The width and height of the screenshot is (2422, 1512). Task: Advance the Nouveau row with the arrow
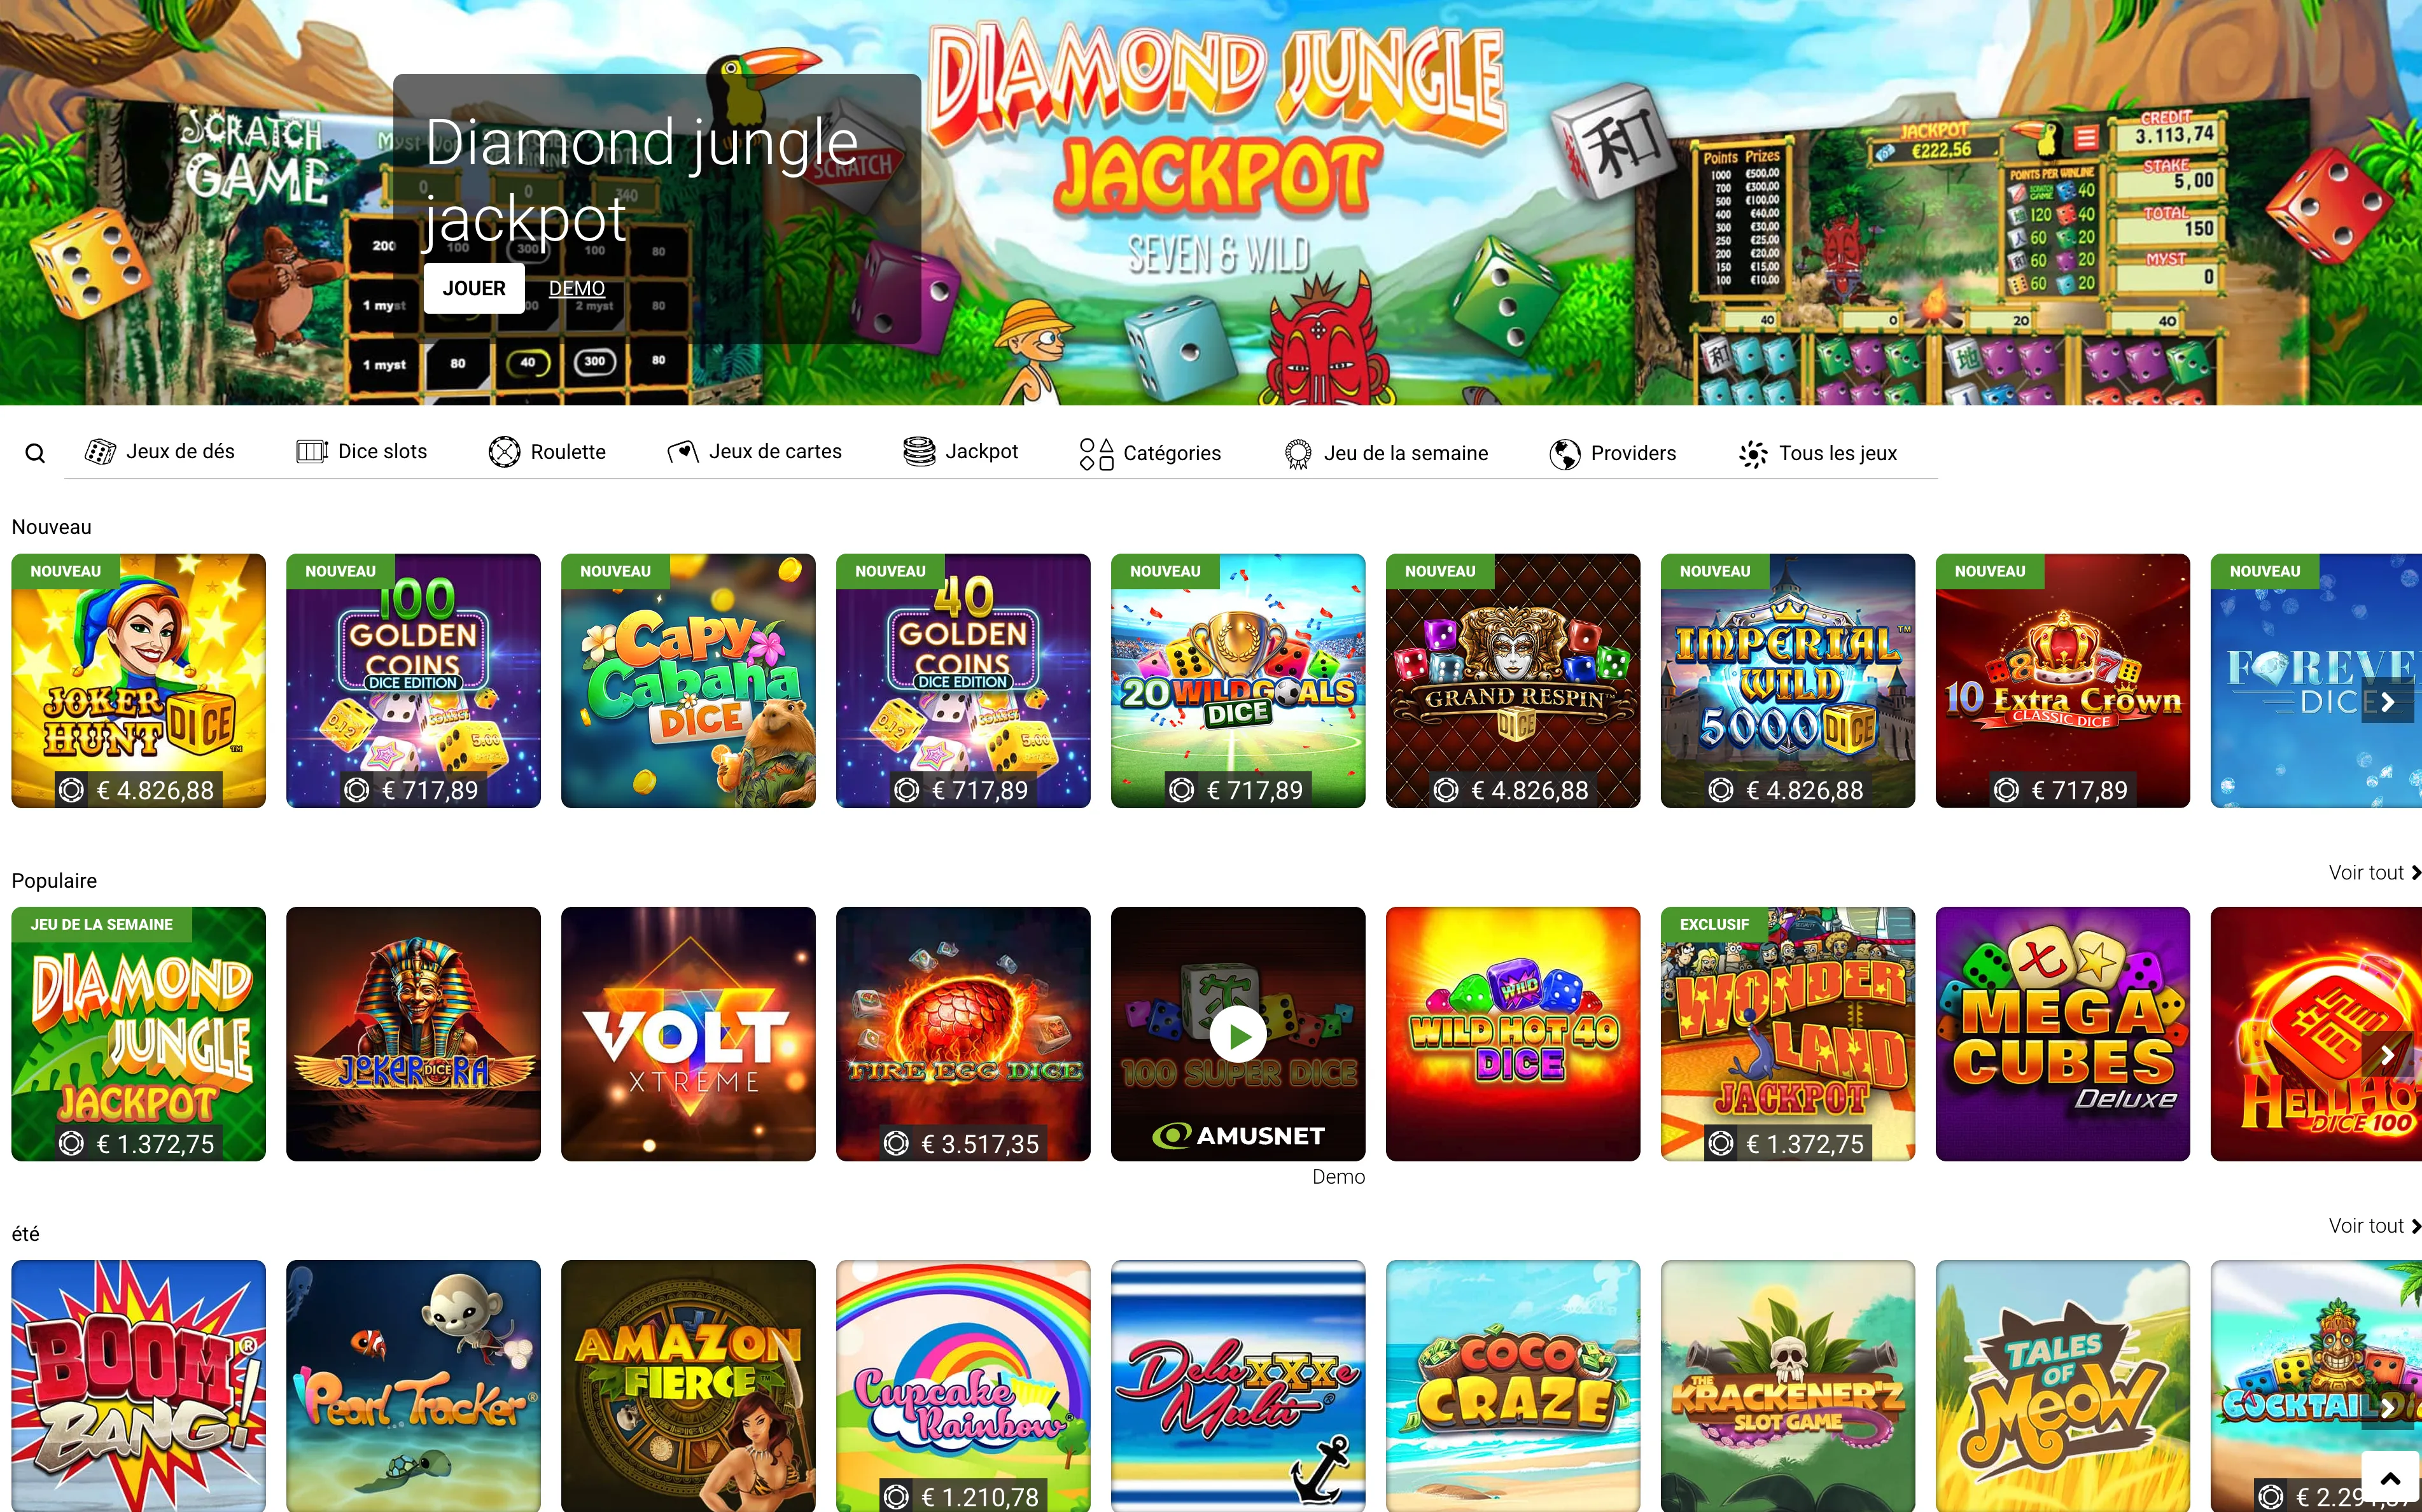pos(2388,702)
